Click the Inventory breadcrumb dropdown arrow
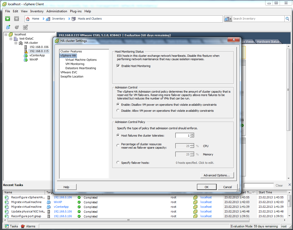The image size is (293, 230). 69,19
